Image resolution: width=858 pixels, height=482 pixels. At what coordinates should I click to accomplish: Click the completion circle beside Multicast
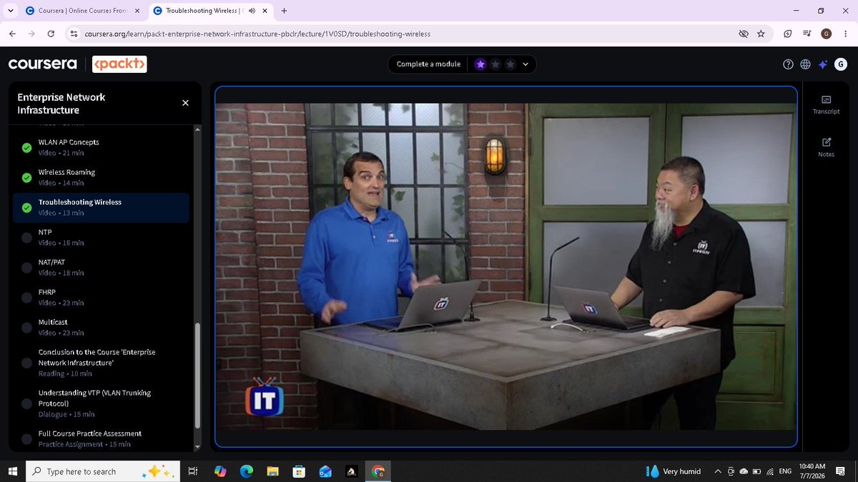[26, 328]
